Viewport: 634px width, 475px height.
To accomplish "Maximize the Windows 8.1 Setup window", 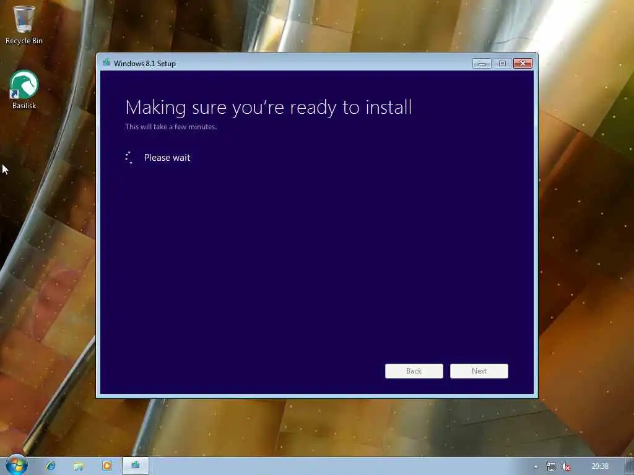I will tap(502, 64).
